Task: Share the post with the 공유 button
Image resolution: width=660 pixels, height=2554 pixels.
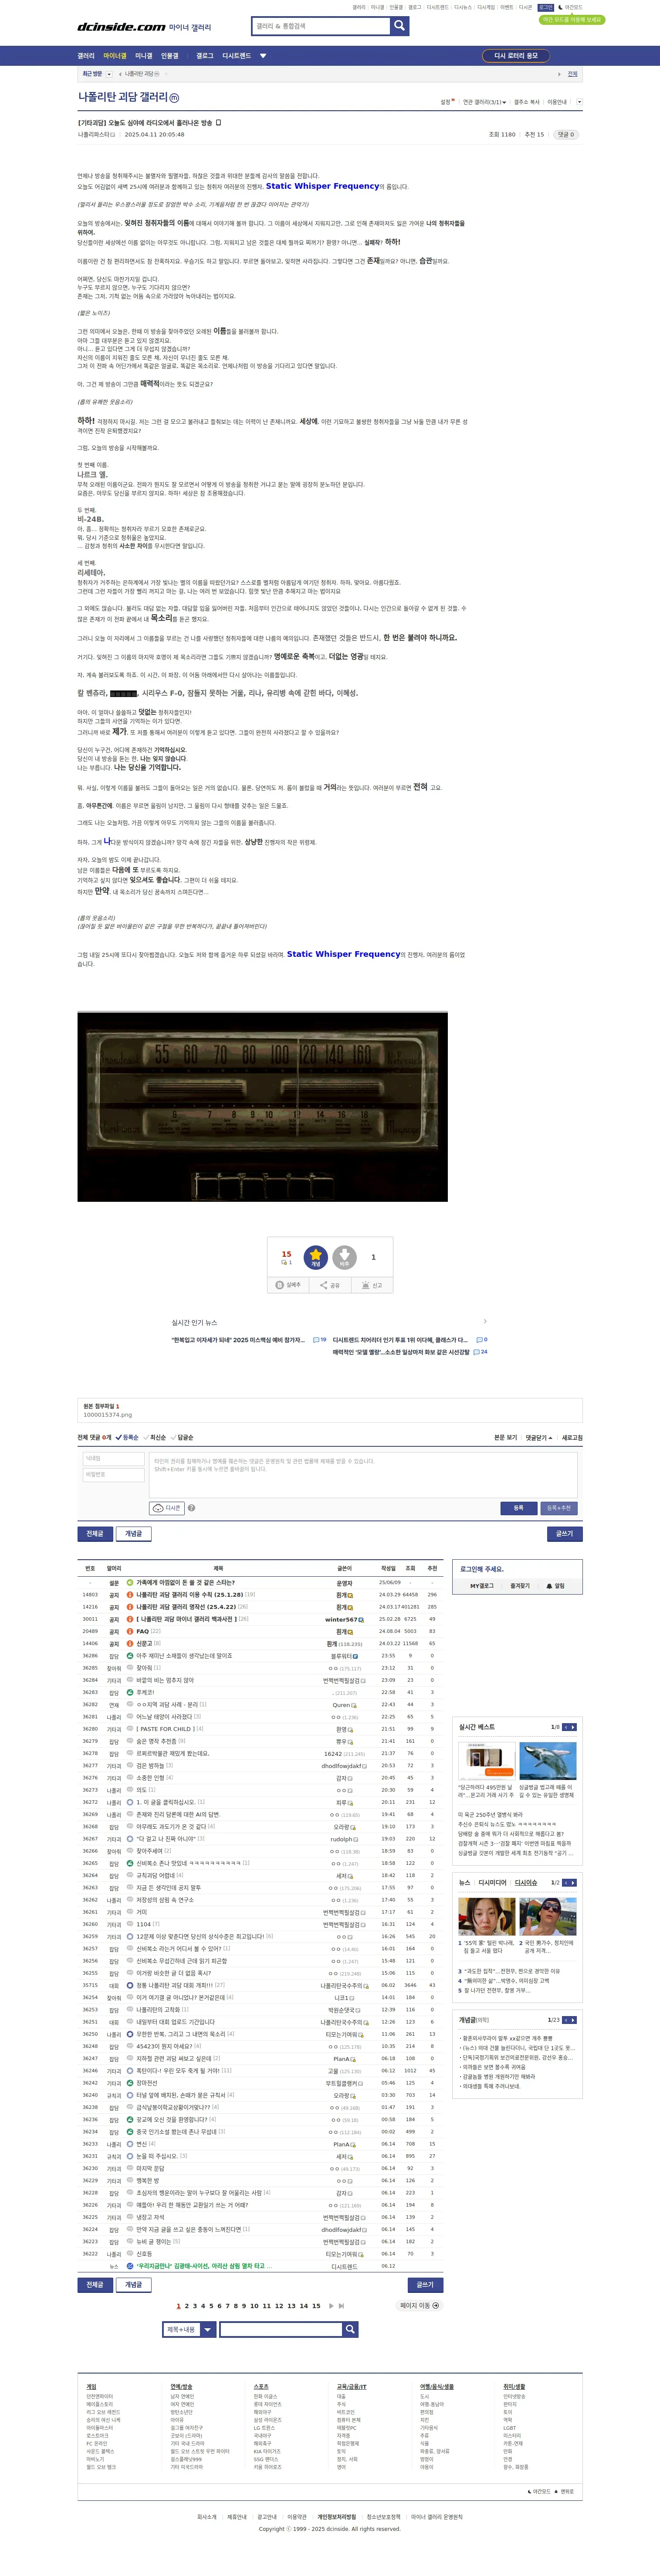Action: [330, 1285]
